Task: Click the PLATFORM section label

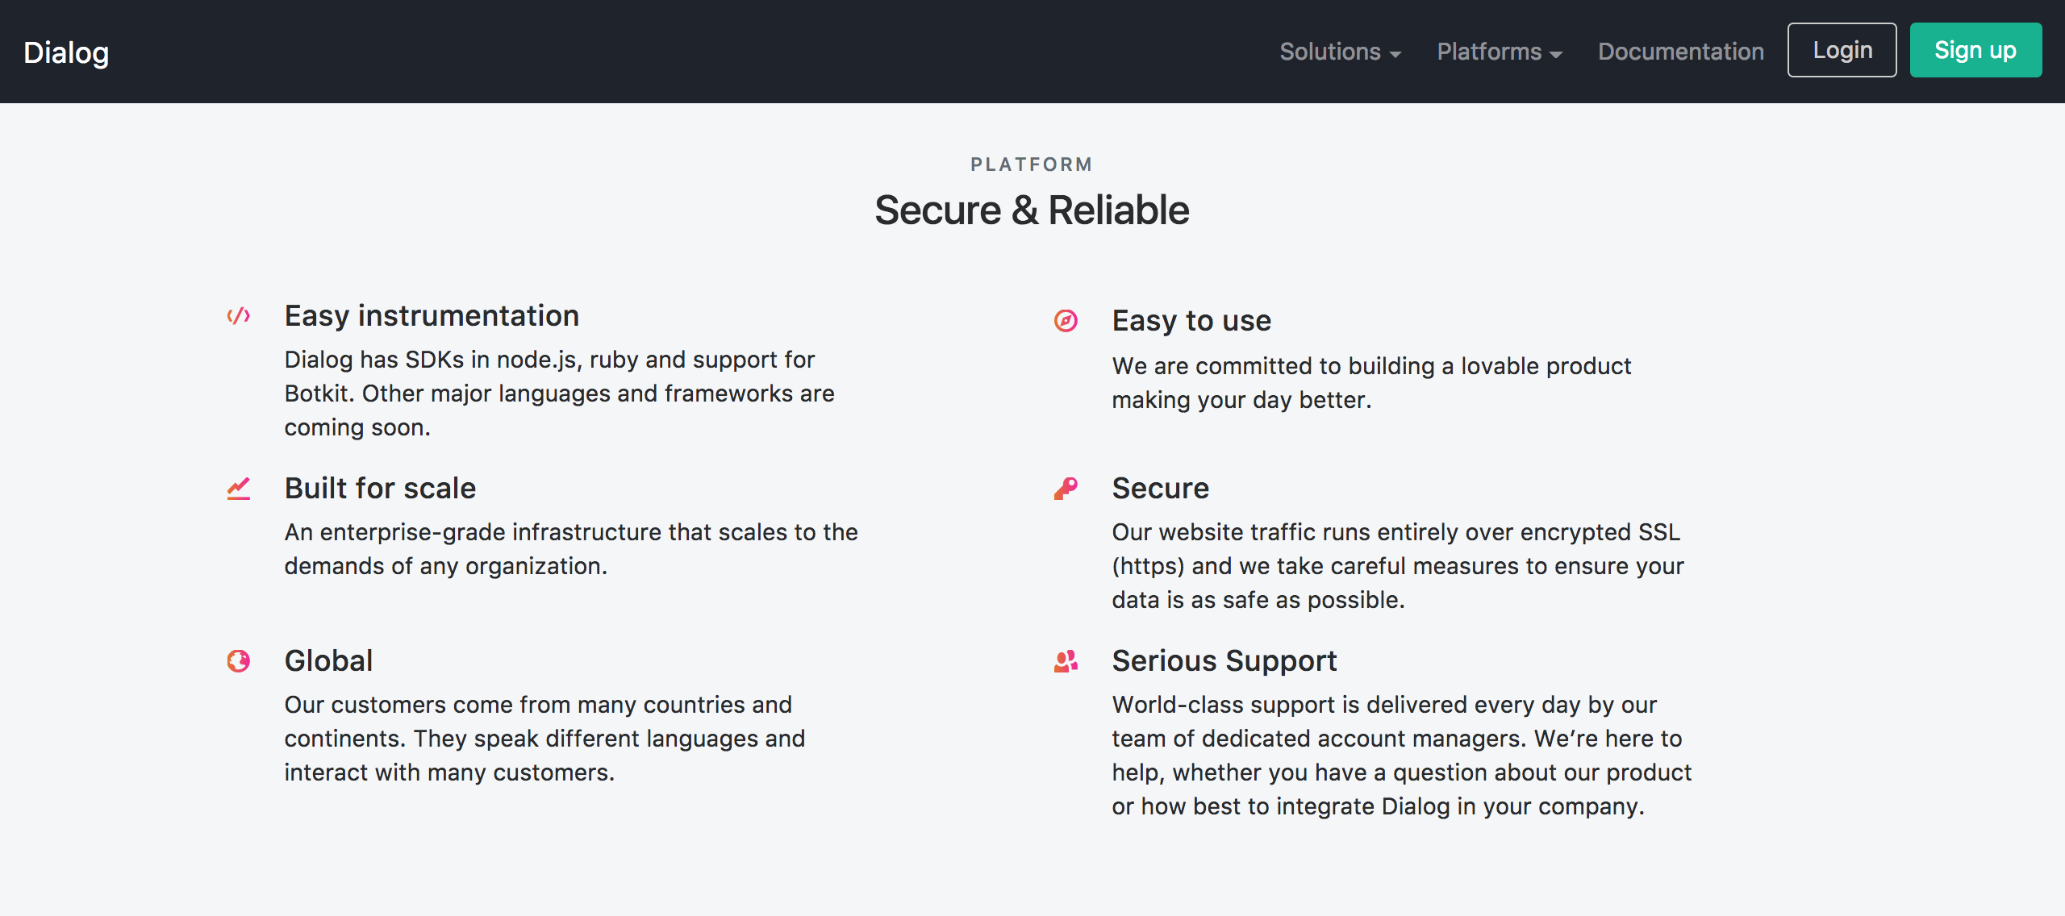Action: point(1032,164)
